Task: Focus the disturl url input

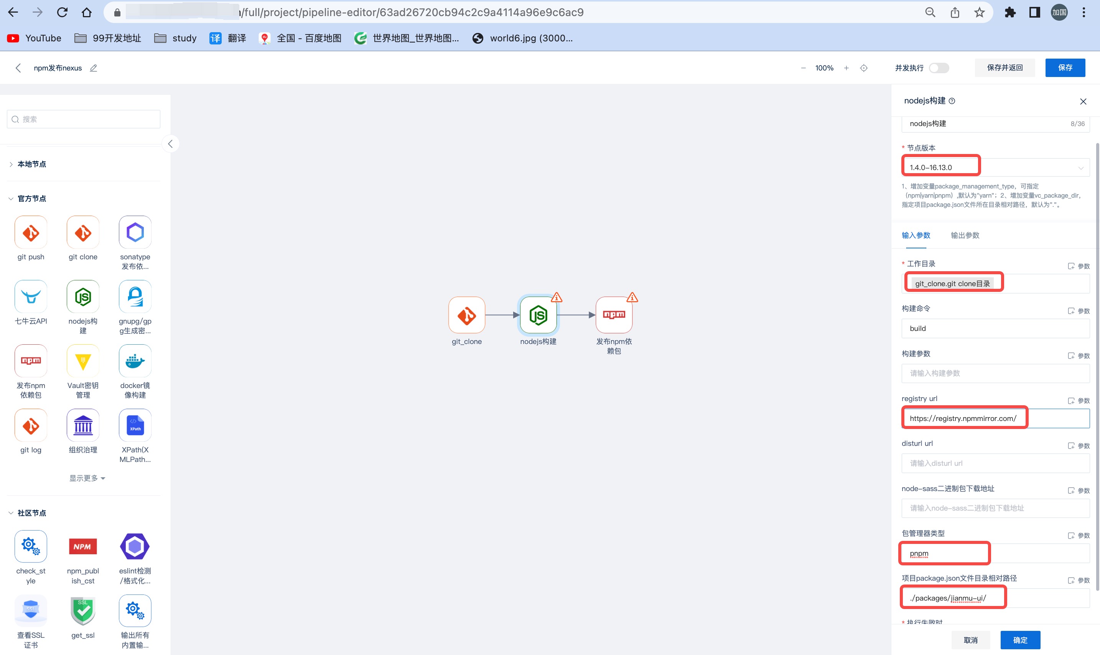Action: (995, 463)
